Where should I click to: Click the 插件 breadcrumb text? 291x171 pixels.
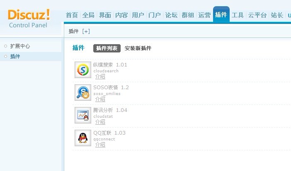(x=73, y=31)
